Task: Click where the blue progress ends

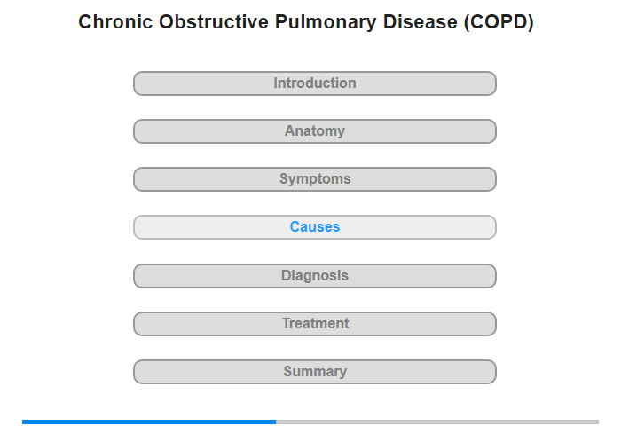Action: 275,422
